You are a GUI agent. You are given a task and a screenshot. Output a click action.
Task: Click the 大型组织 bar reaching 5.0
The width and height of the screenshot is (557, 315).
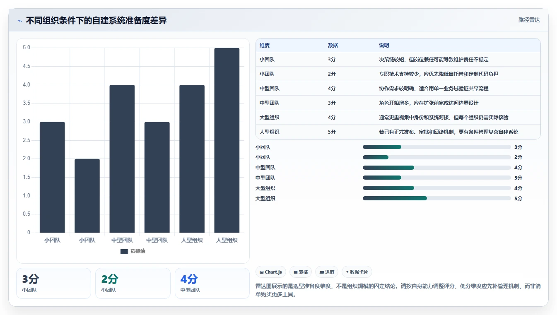click(227, 140)
